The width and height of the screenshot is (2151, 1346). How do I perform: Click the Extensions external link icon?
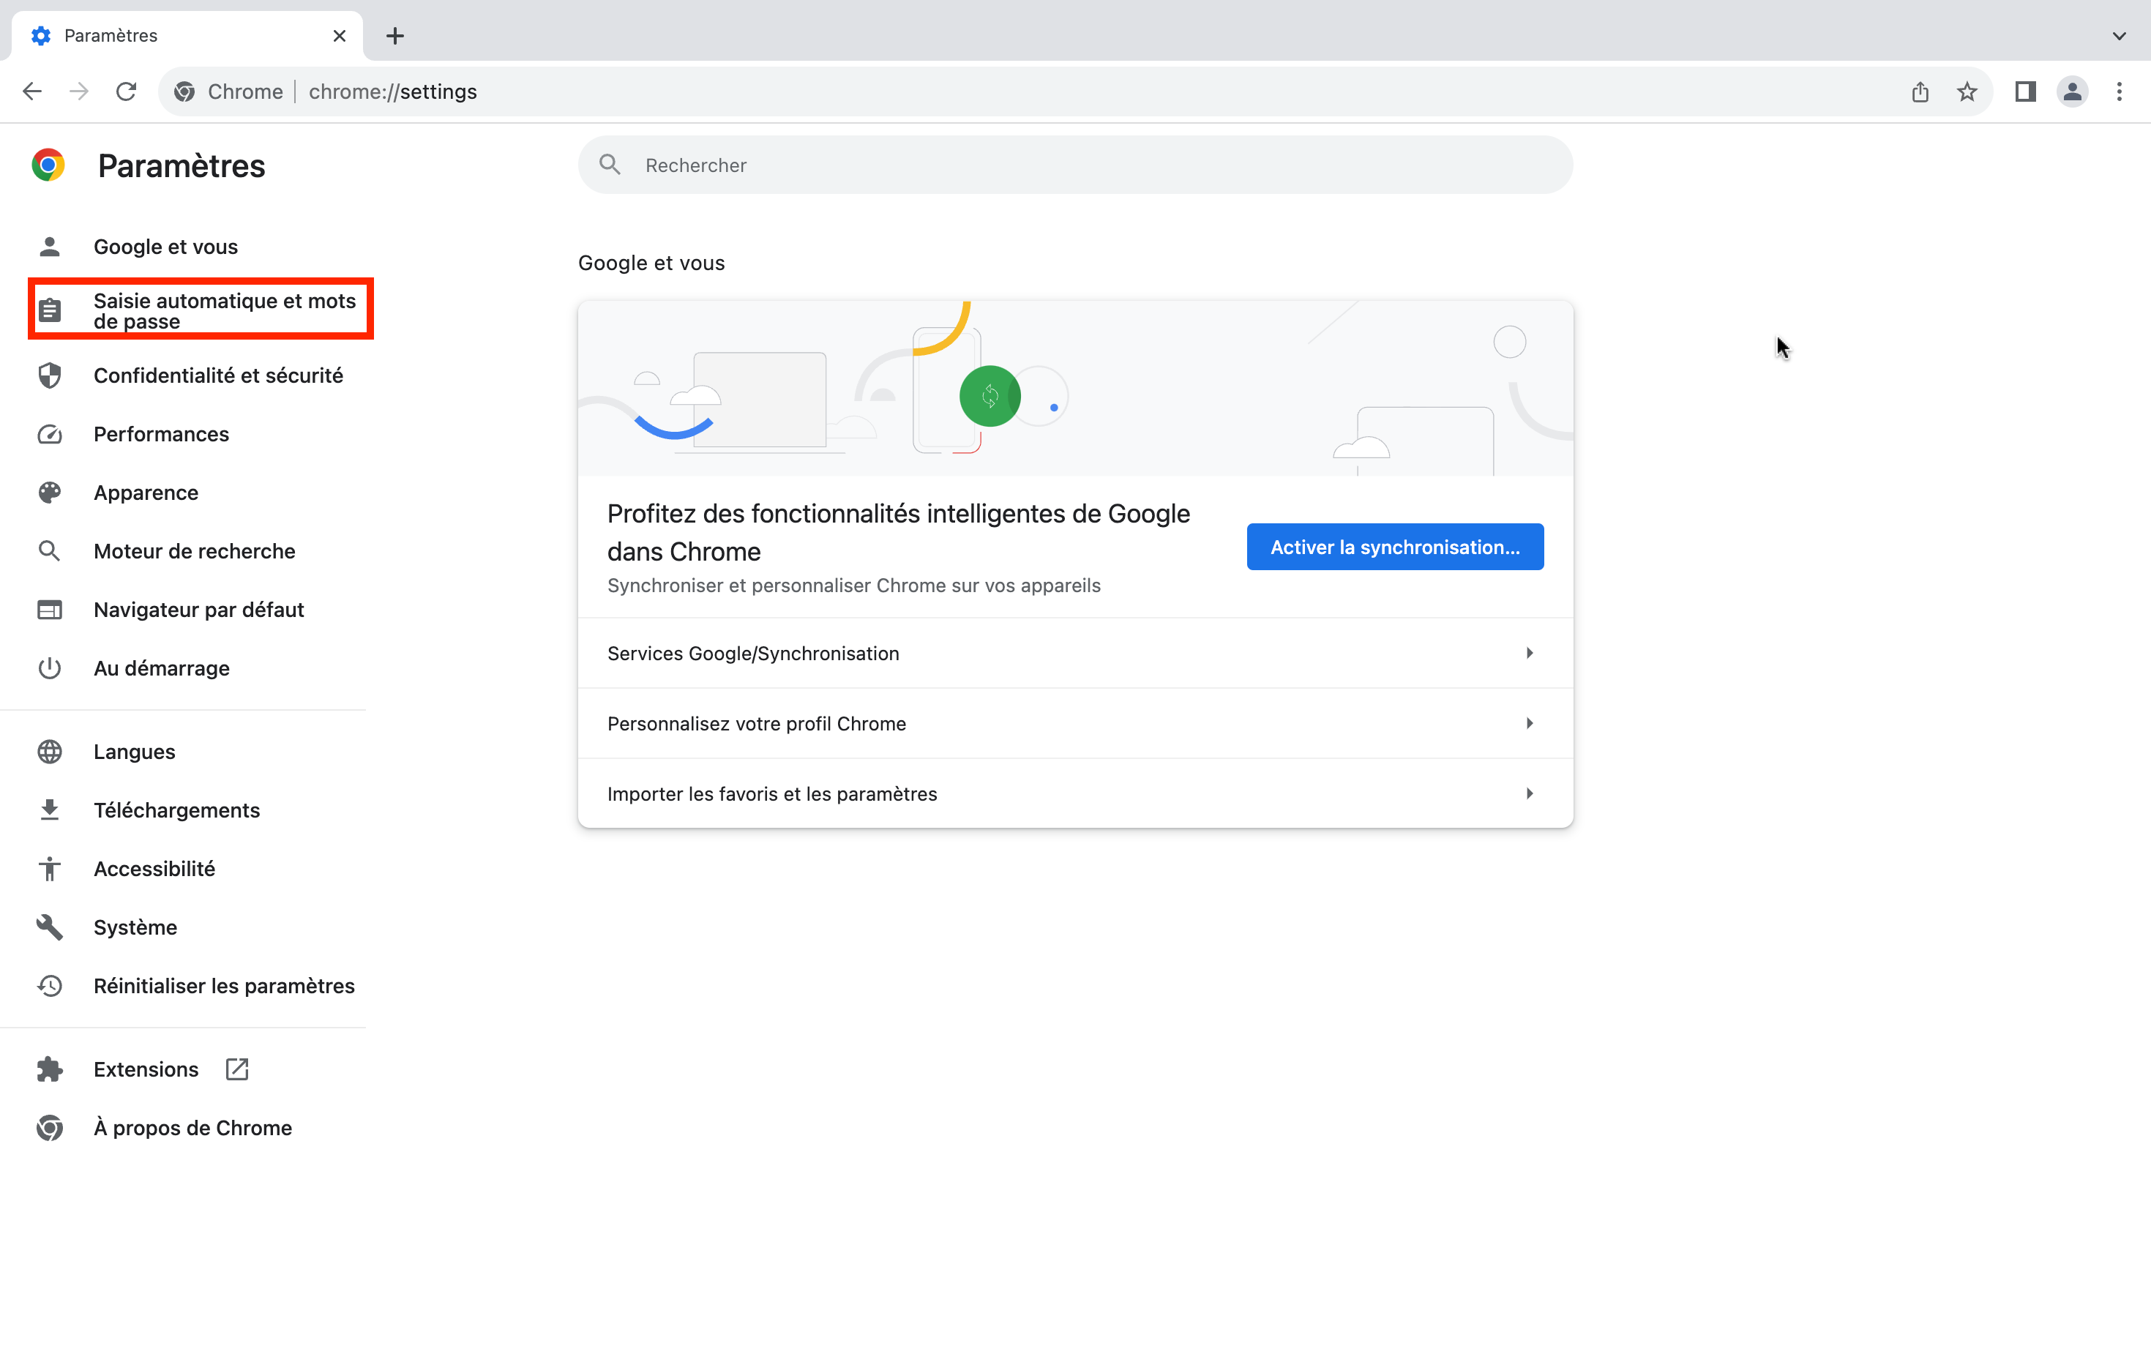[236, 1069]
